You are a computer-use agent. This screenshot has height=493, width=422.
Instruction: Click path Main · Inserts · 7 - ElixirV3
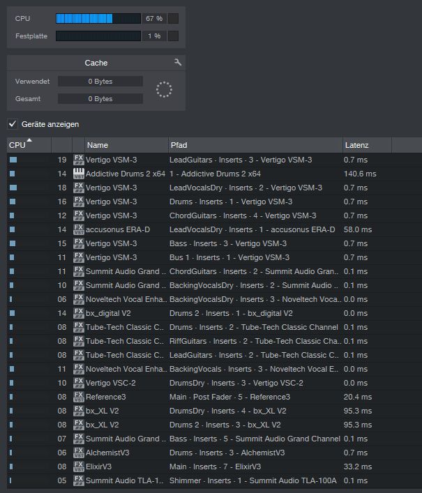[x=215, y=467]
